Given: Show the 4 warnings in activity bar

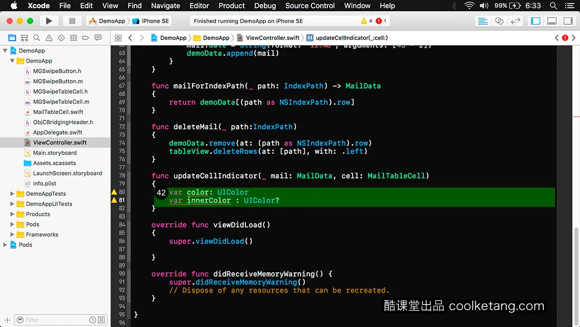Looking at the screenshot, I should click(366, 21).
